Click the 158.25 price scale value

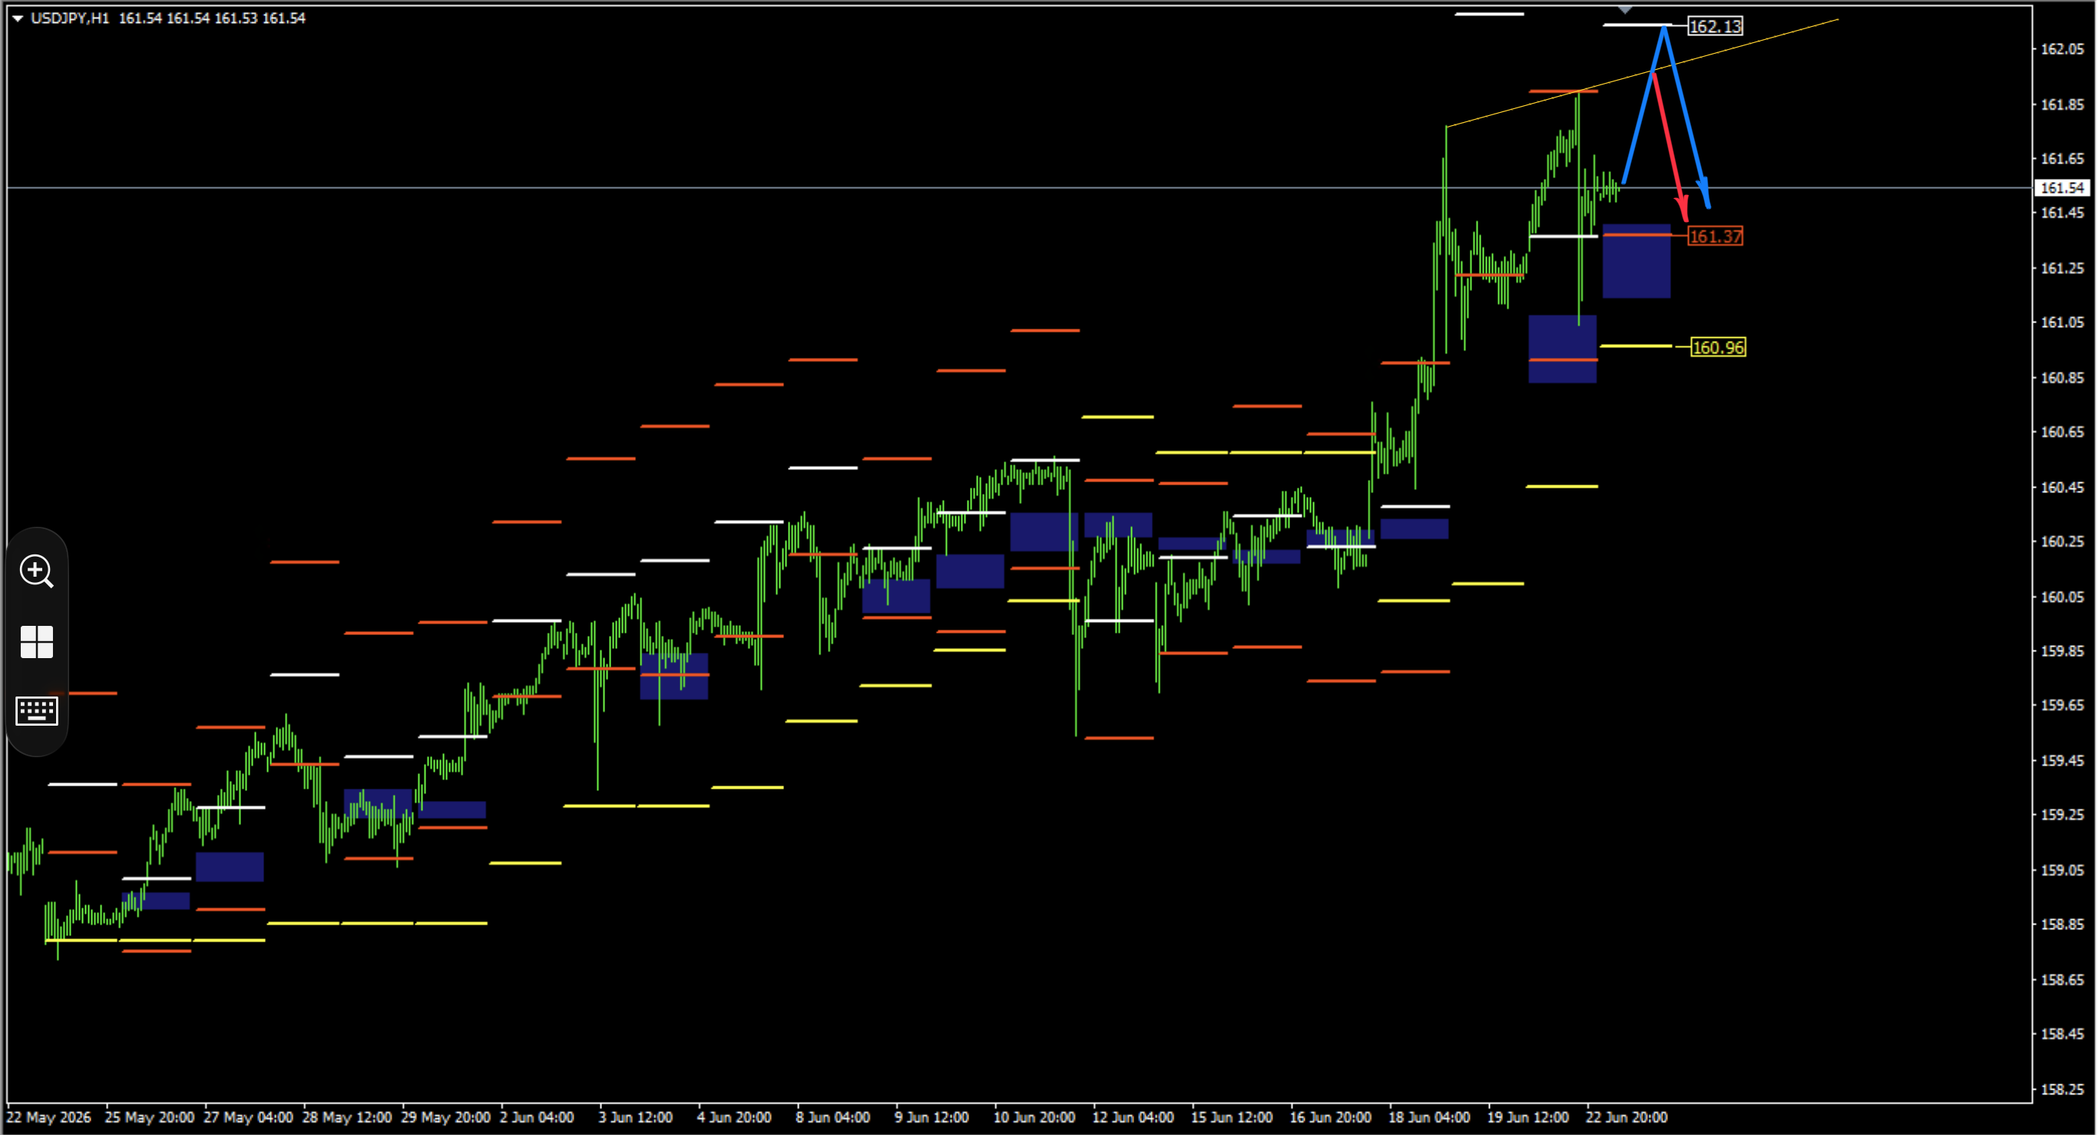pyautogui.click(x=2062, y=1090)
